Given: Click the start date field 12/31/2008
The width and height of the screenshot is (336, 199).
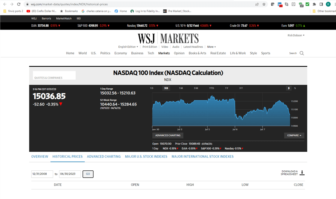Looking at the screenshot, I should click(x=42, y=174).
